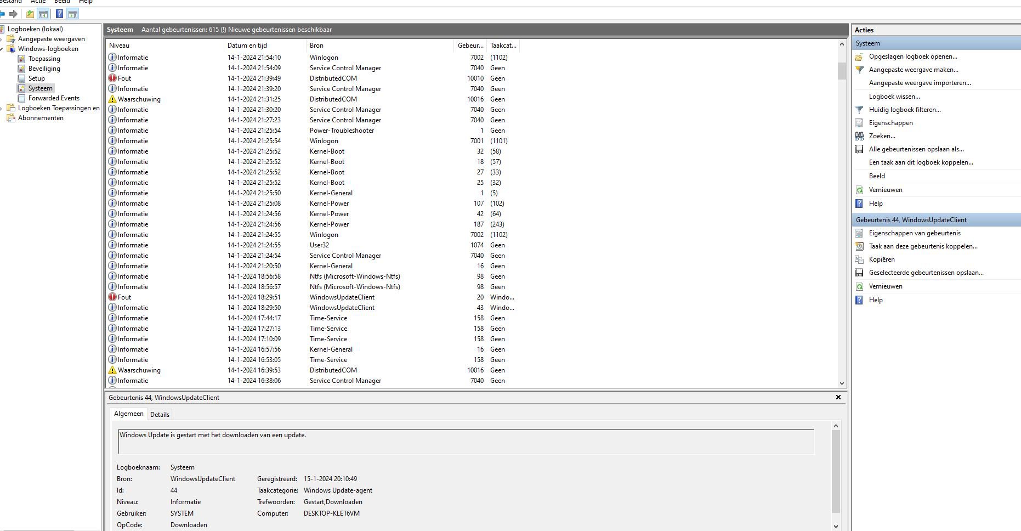Click the Eigenschappen icon under Systeem actions

pyautogui.click(x=859, y=123)
